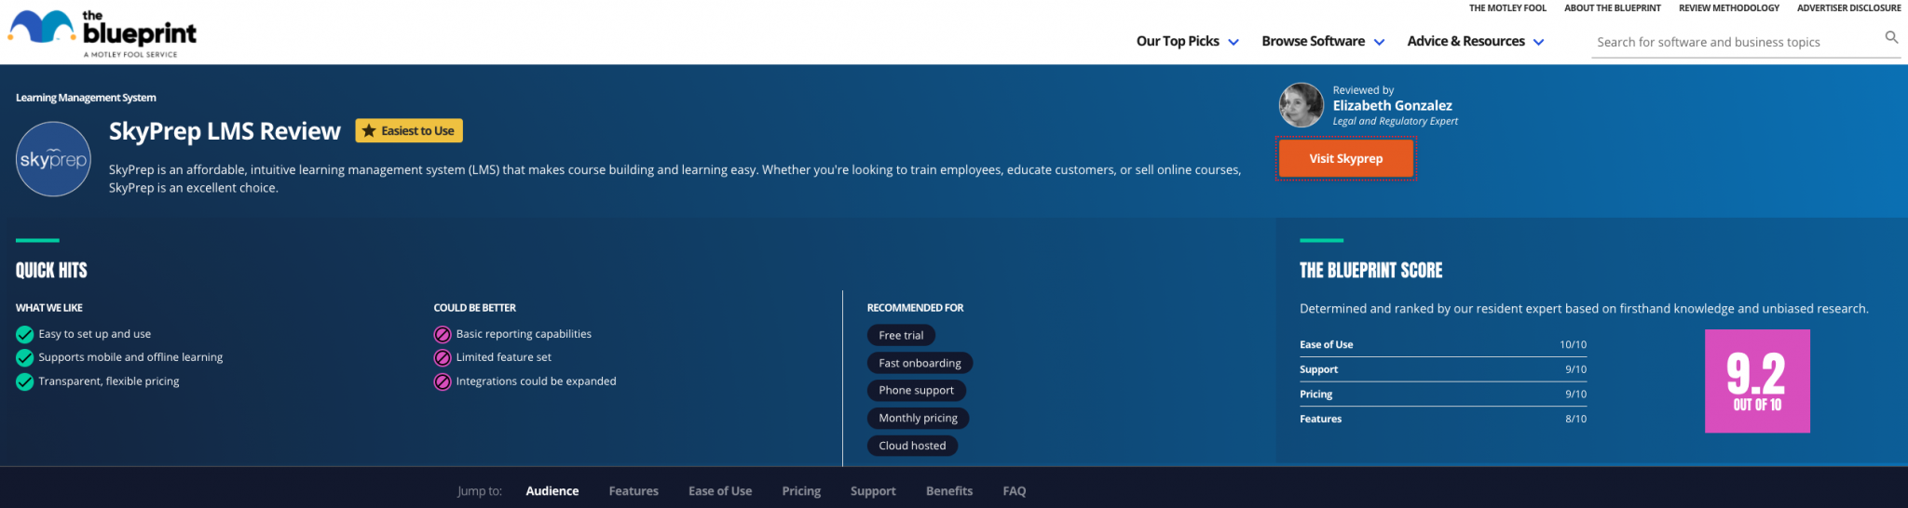Select the FAQ jump link

pyautogui.click(x=1014, y=491)
